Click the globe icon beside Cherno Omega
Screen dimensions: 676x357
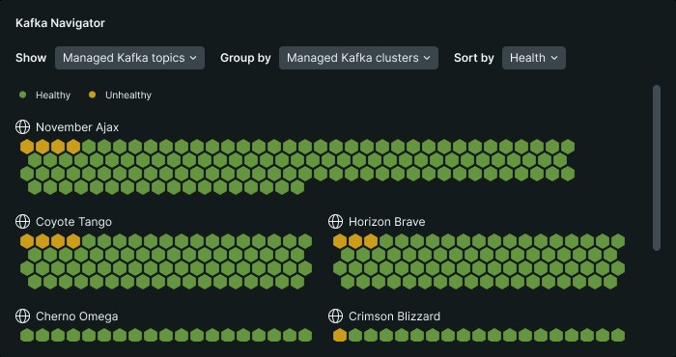coord(22,316)
